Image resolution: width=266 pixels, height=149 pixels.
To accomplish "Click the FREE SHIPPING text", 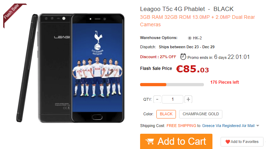I will tap(181, 126).
